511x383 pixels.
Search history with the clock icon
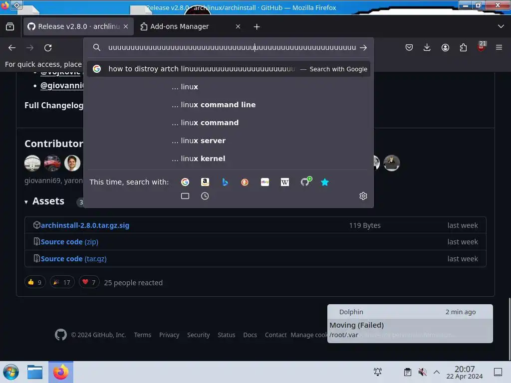point(205,196)
